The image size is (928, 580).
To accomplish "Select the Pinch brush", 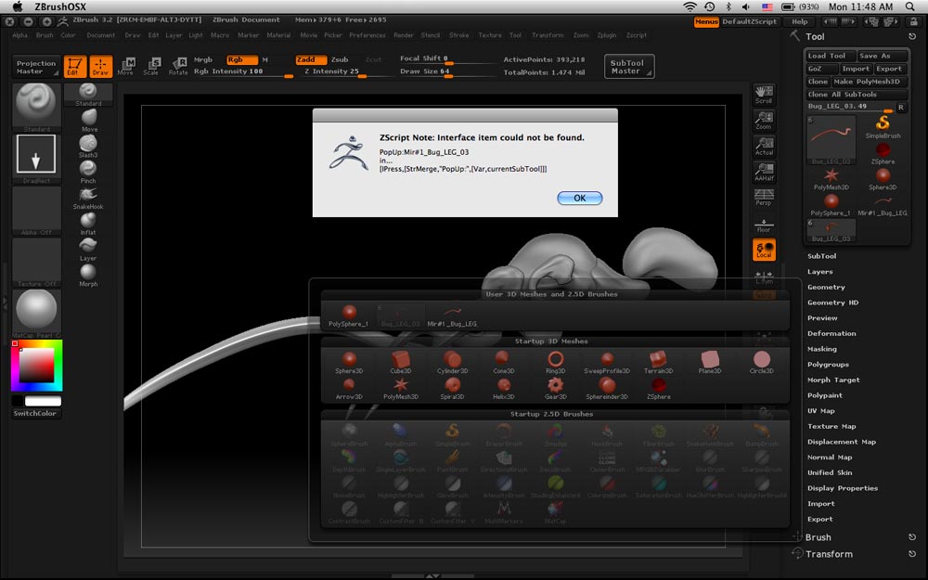I will pyautogui.click(x=89, y=173).
